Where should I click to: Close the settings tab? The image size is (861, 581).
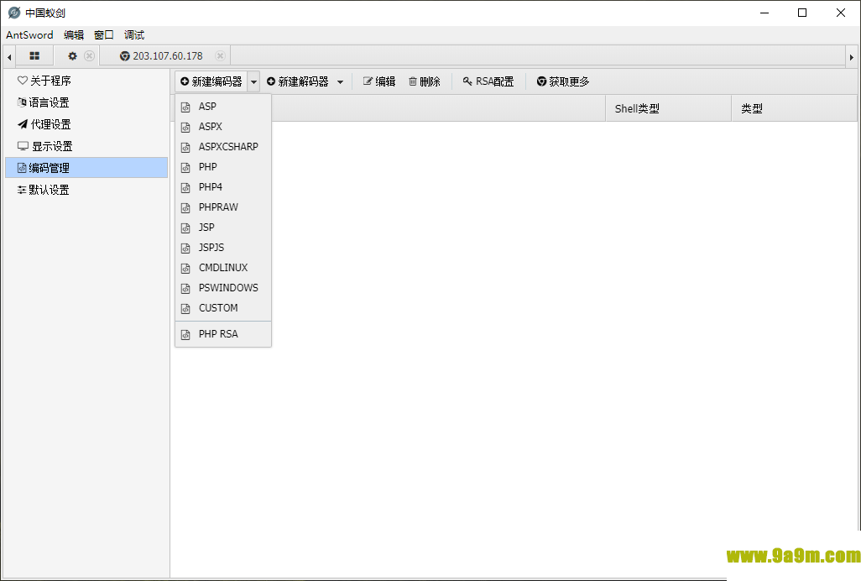pos(90,56)
